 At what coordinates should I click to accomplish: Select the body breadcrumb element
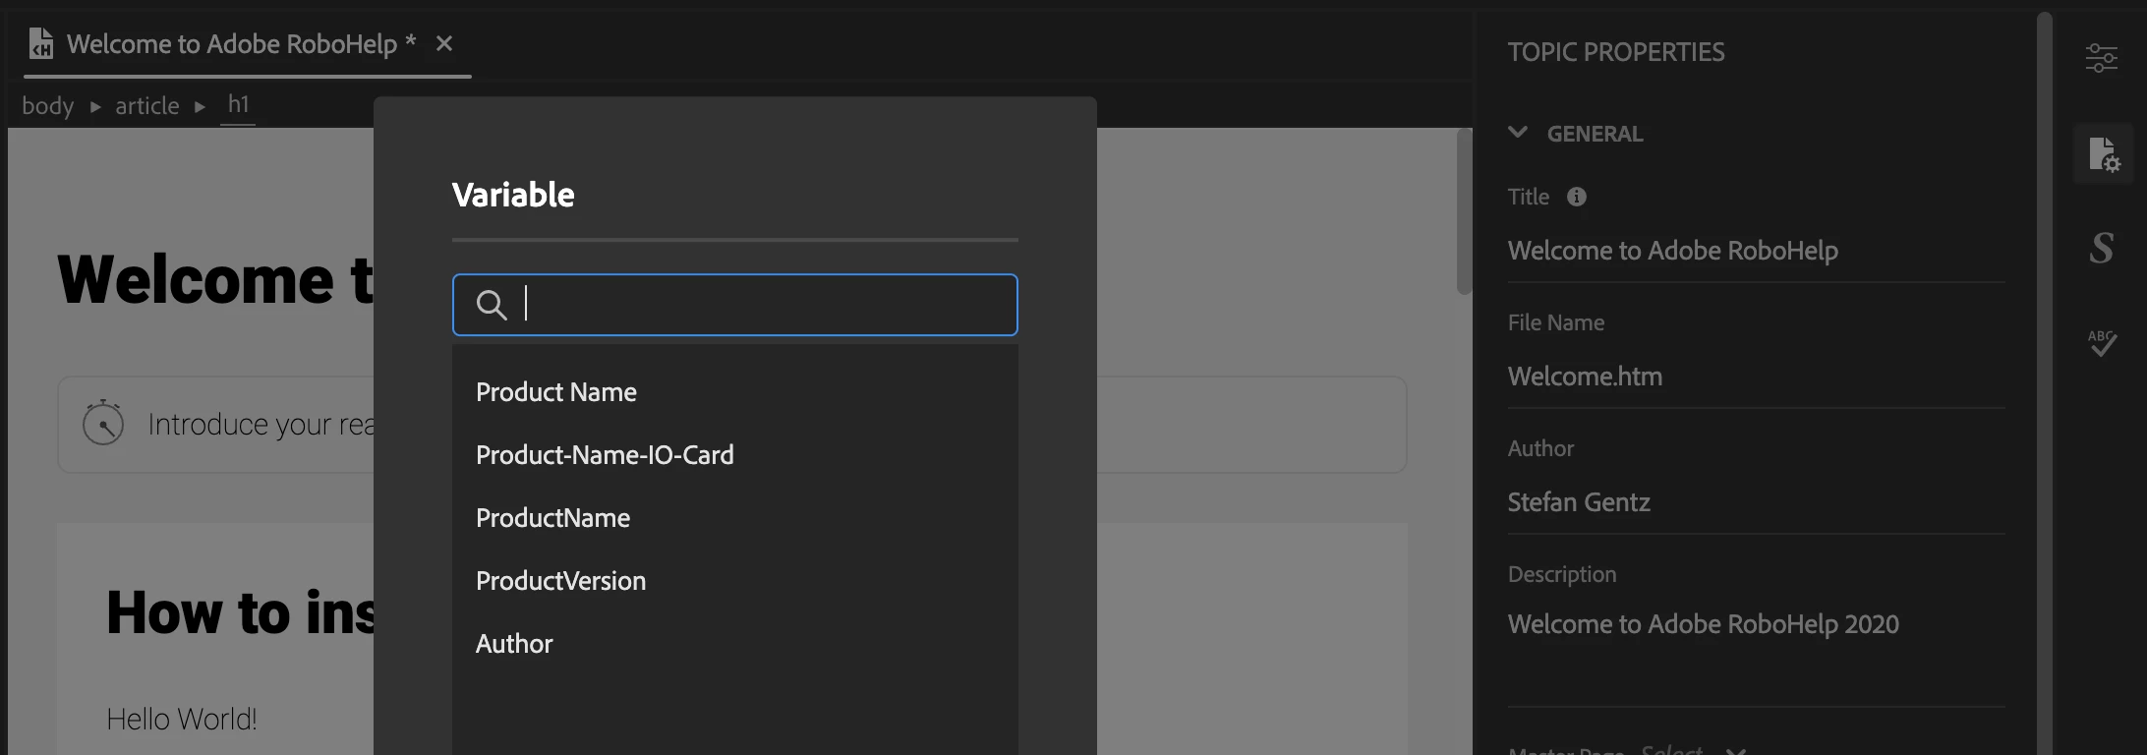point(48,105)
